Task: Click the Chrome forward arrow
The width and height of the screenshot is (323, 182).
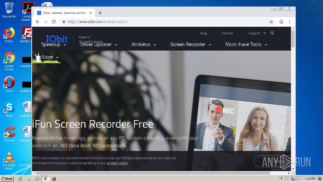Action: [x=46, y=22]
